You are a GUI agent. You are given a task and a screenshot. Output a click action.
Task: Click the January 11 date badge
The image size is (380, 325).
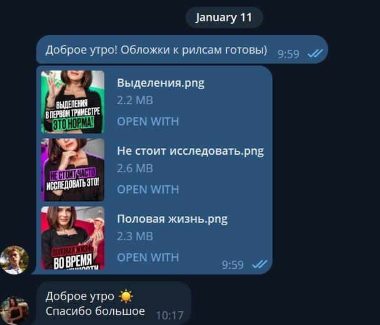(x=224, y=17)
